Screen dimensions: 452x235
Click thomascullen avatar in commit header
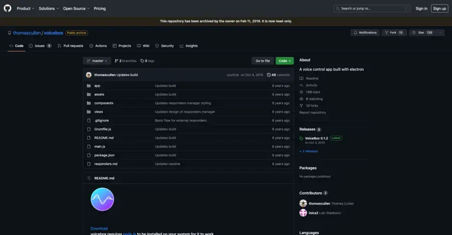89,75
